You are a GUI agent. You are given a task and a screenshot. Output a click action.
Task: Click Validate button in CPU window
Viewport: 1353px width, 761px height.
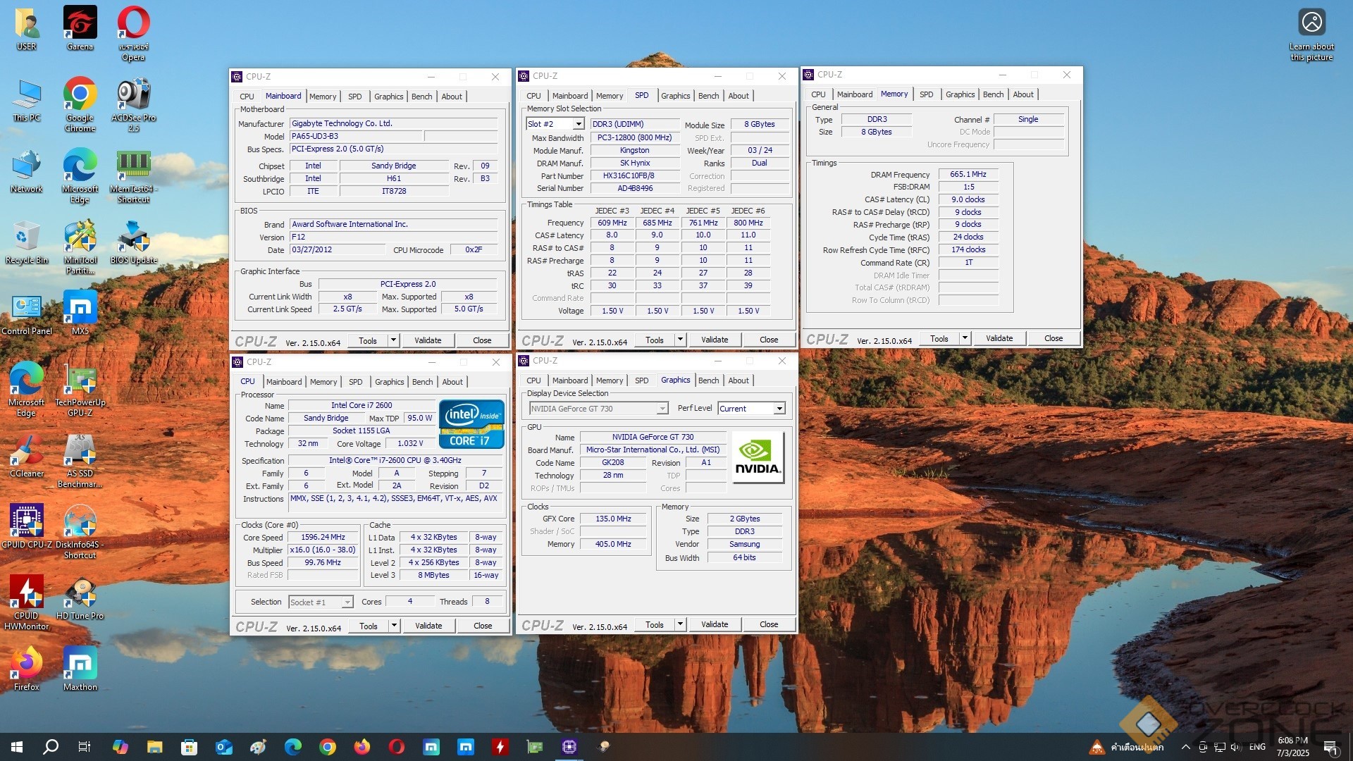click(x=428, y=626)
